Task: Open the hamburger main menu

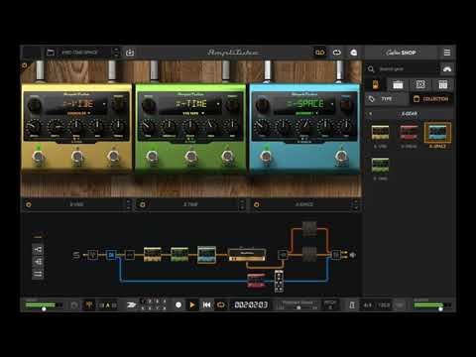Action: click(447, 53)
